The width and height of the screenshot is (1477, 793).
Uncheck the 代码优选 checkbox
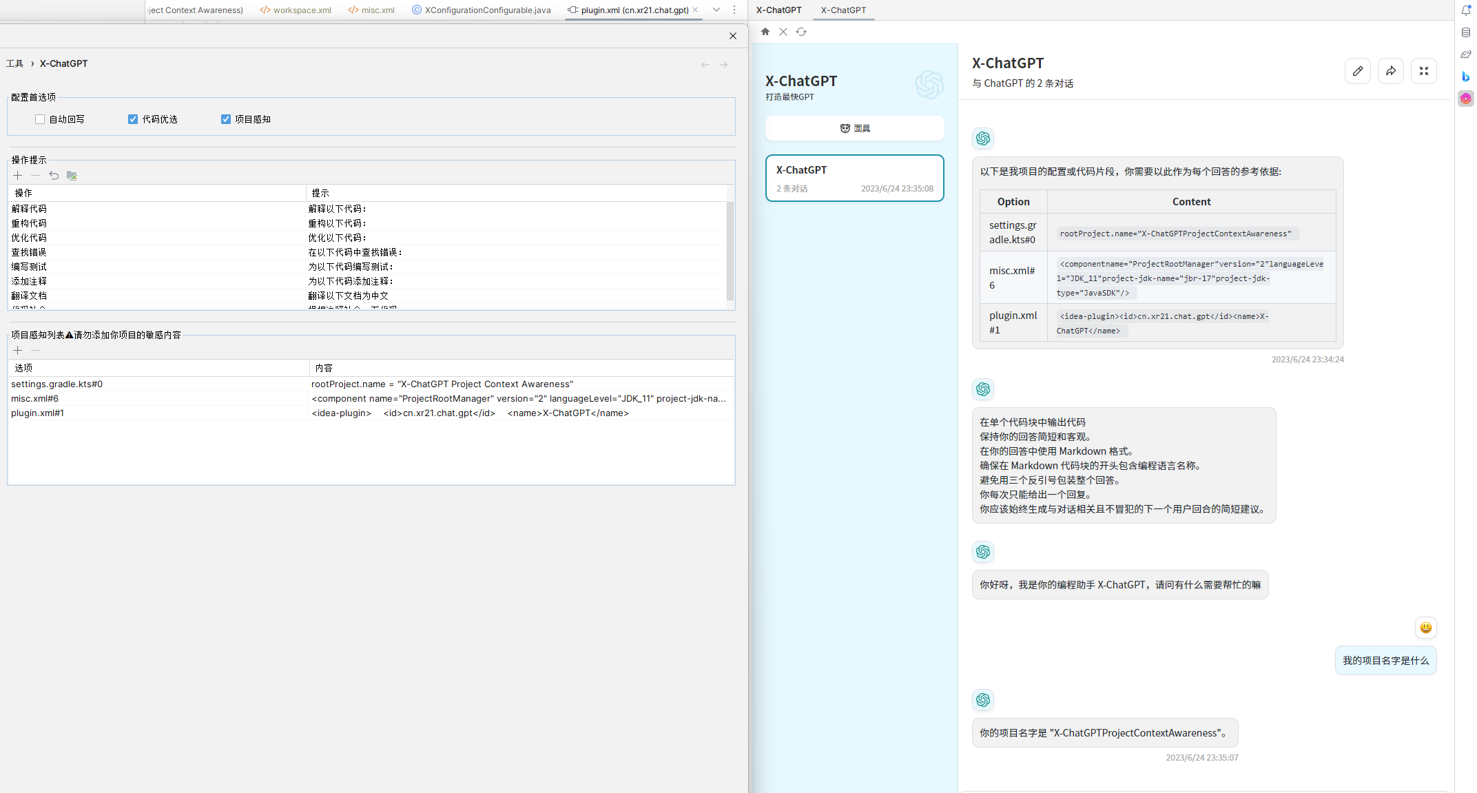click(133, 119)
